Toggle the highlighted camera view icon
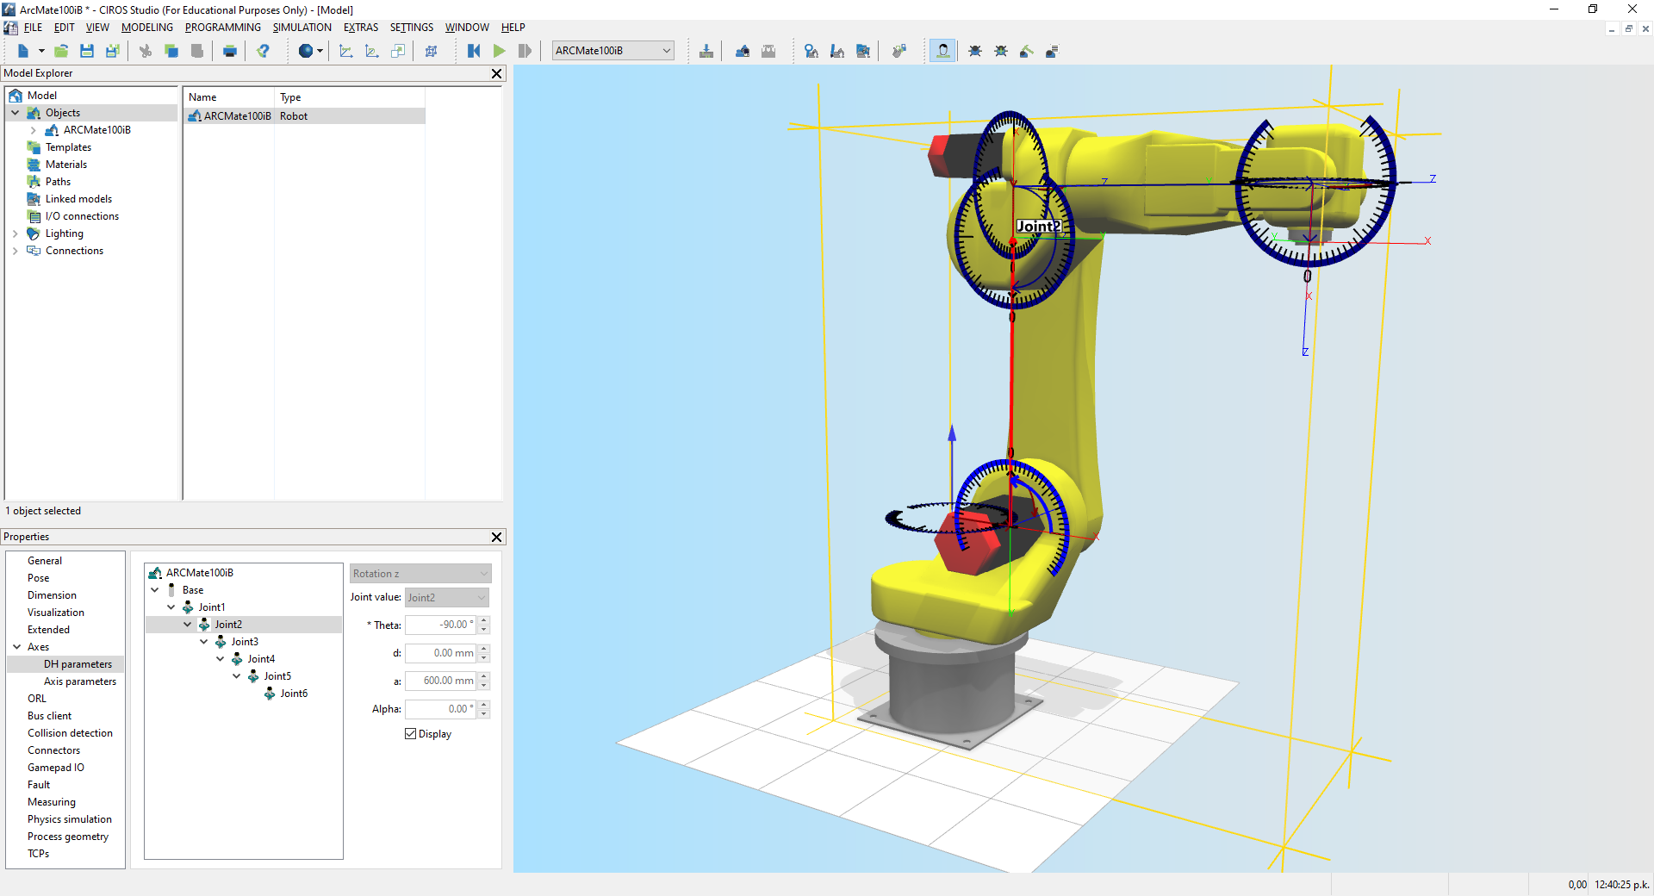 click(x=943, y=51)
